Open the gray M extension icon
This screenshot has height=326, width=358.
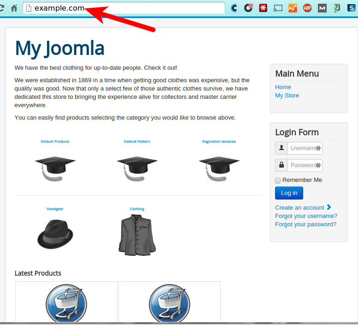point(322,8)
